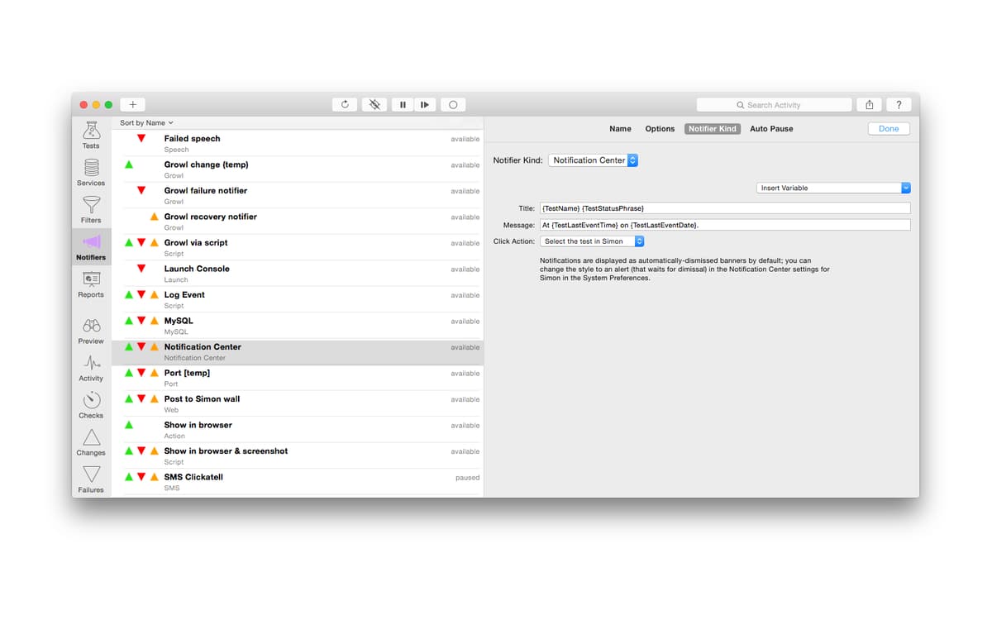Expand the Notifier Kind dropdown
This screenshot has width=992, height=620.
594,160
